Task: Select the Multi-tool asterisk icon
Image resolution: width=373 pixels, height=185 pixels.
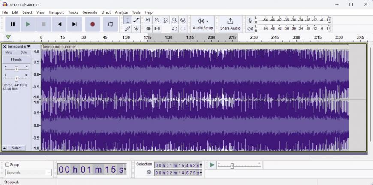Action: tap(136, 29)
